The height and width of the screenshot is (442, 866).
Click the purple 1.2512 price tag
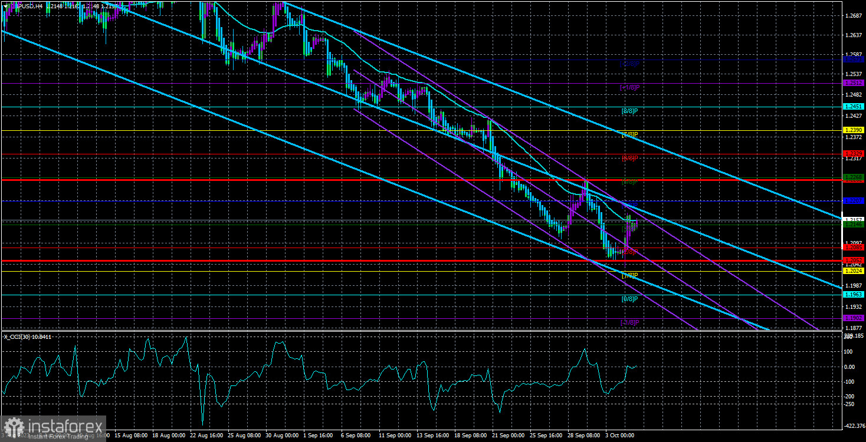tap(854, 83)
